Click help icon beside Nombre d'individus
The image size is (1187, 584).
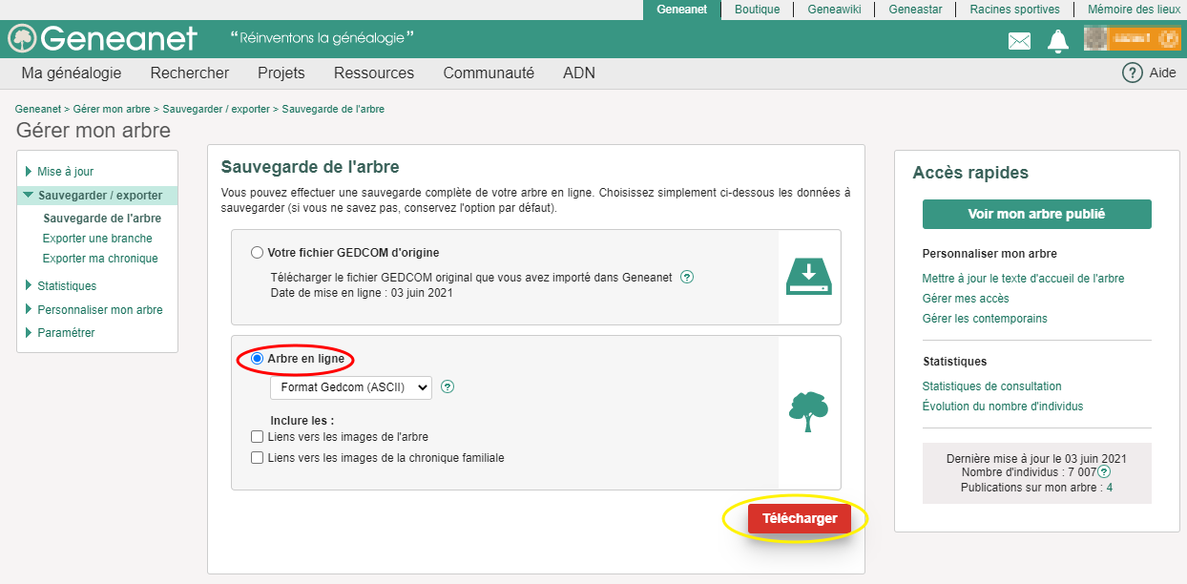[x=1104, y=472]
